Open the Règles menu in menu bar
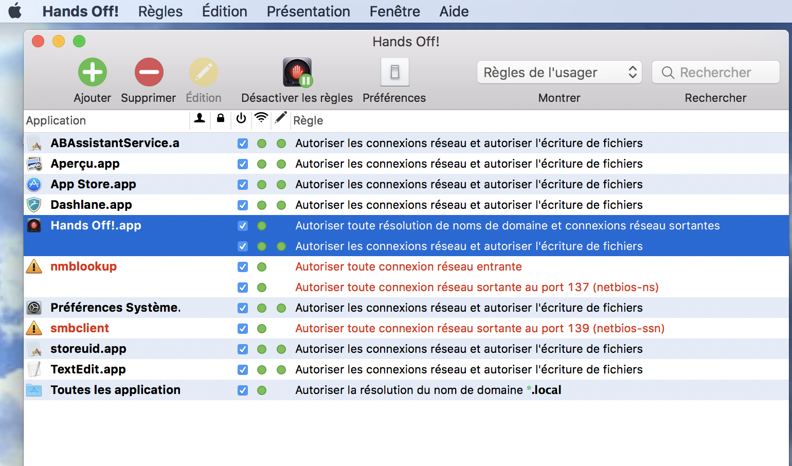This screenshot has height=466, width=792. click(160, 11)
